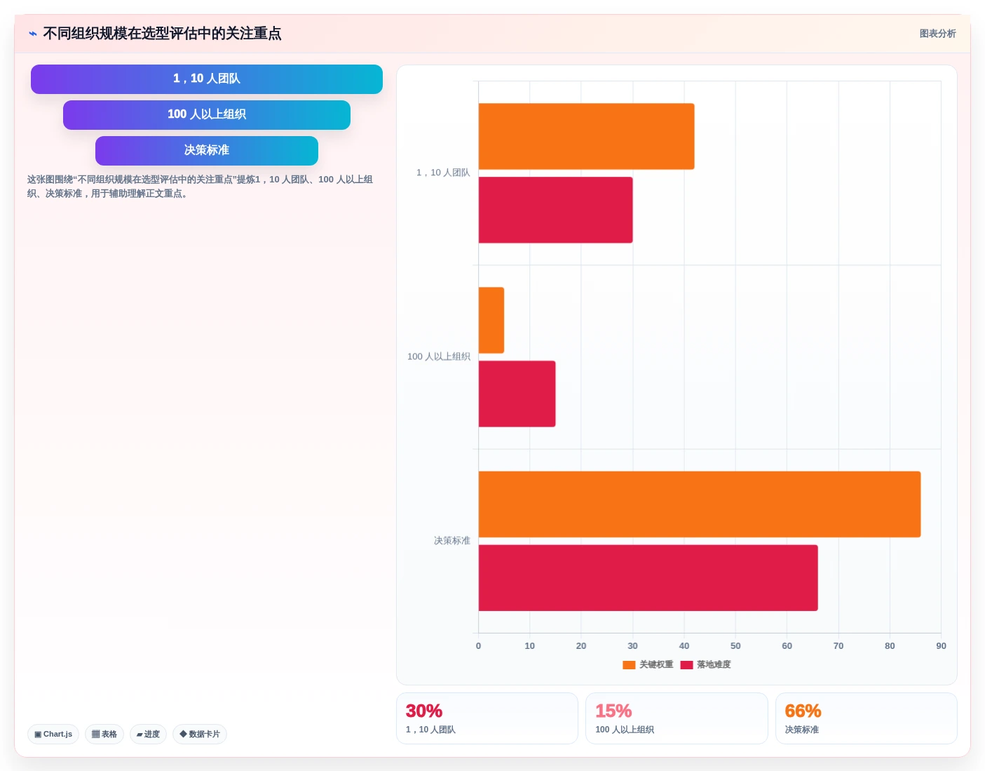This screenshot has height=771, width=985.
Task: Click the red 落地难度 legend swatch
Action: [x=686, y=665]
